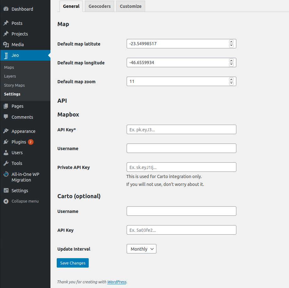The image size is (289, 288).
Task: Open Story Maps under Jeo menu
Action: coord(14,85)
